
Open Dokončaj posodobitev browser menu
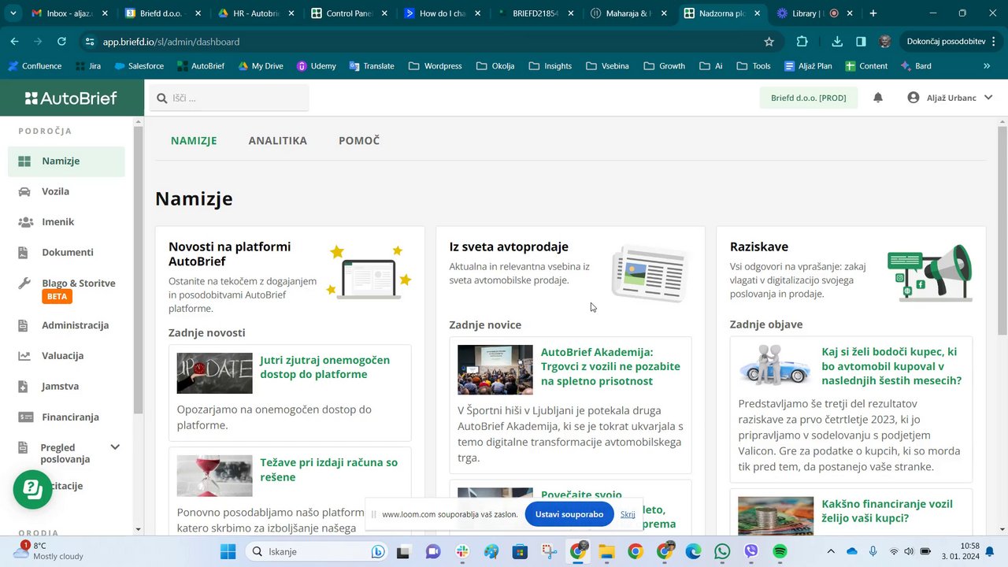coord(951,42)
